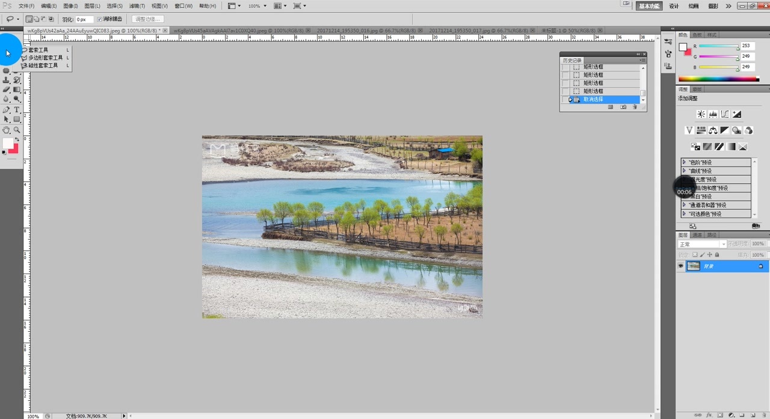Select the 取消选择 history state

click(605, 99)
